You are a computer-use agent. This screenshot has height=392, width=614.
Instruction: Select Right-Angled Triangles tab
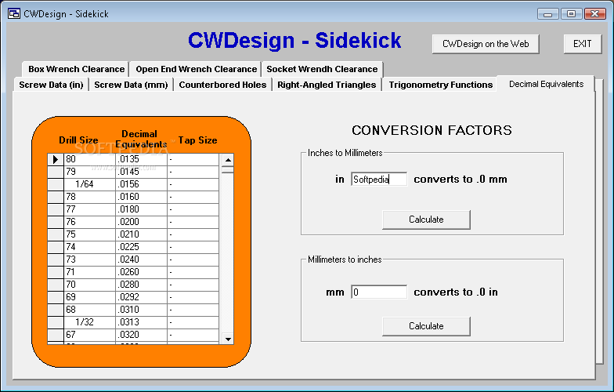(327, 85)
